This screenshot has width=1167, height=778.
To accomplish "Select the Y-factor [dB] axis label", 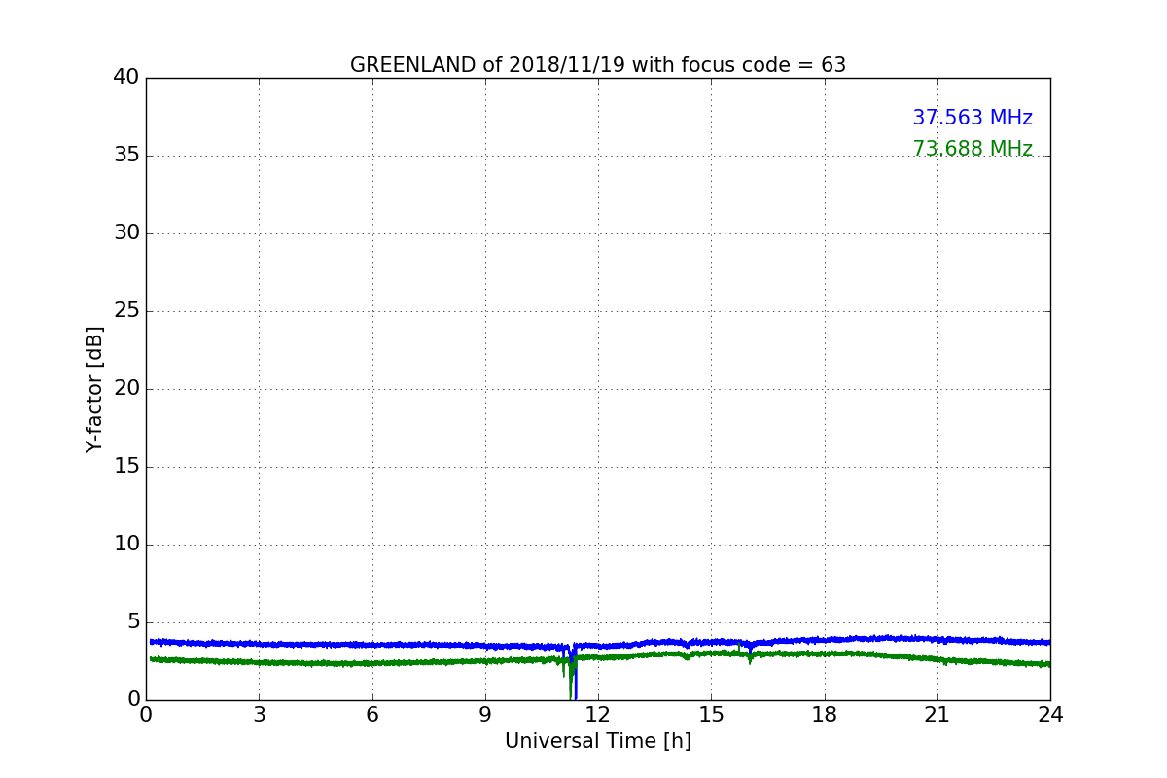I will click(94, 389).
